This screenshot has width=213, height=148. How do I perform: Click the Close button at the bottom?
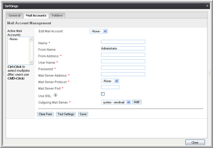tap(195, 142)
